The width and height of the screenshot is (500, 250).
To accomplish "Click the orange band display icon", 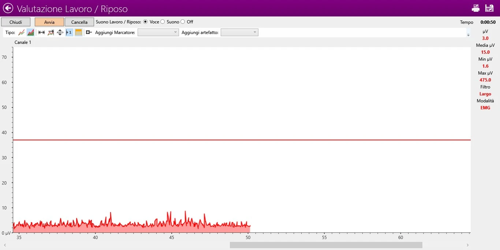I will tap(78, 33).
